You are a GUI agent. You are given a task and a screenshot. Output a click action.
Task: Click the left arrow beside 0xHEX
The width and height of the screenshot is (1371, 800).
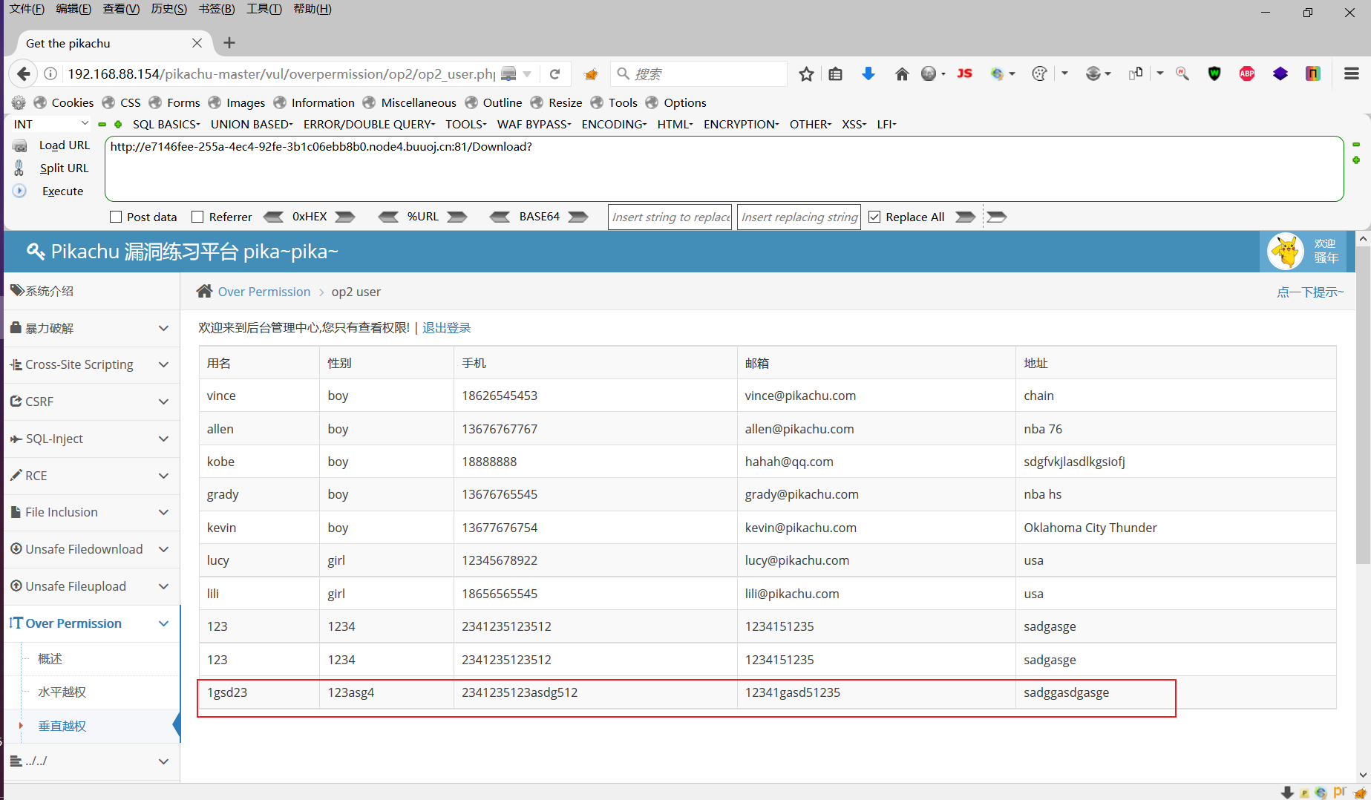click(x=273, y=217)
